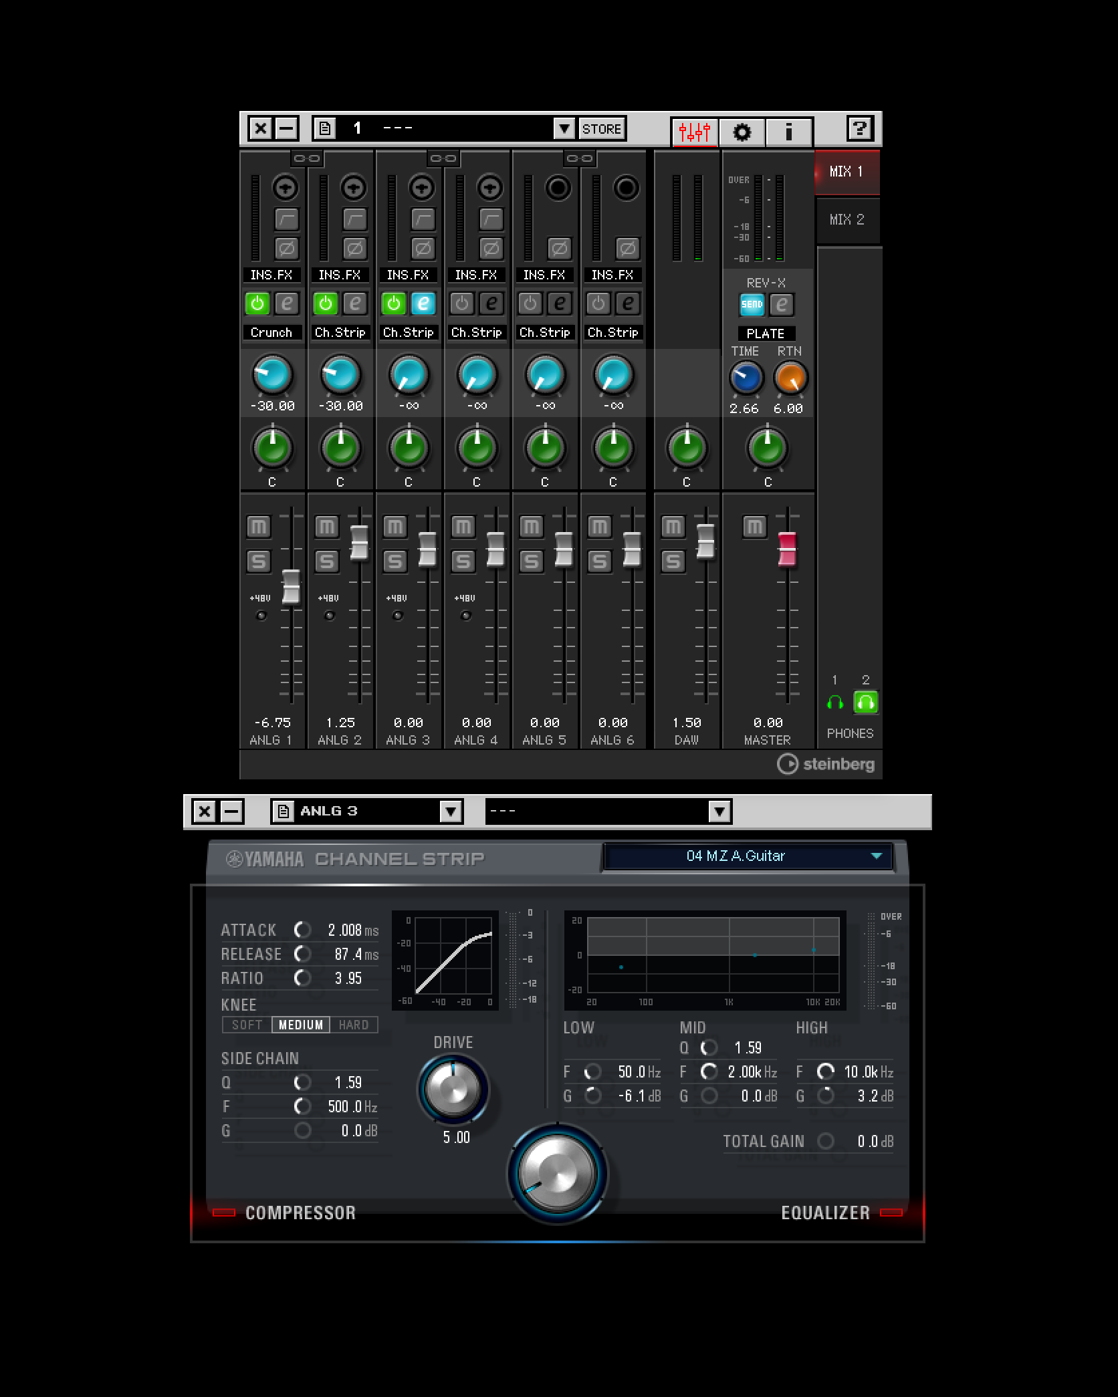Toggle the COMPRESSOR section on/off
The height and width of the screenshot is (1397, 1118).
click(224, 1213)
